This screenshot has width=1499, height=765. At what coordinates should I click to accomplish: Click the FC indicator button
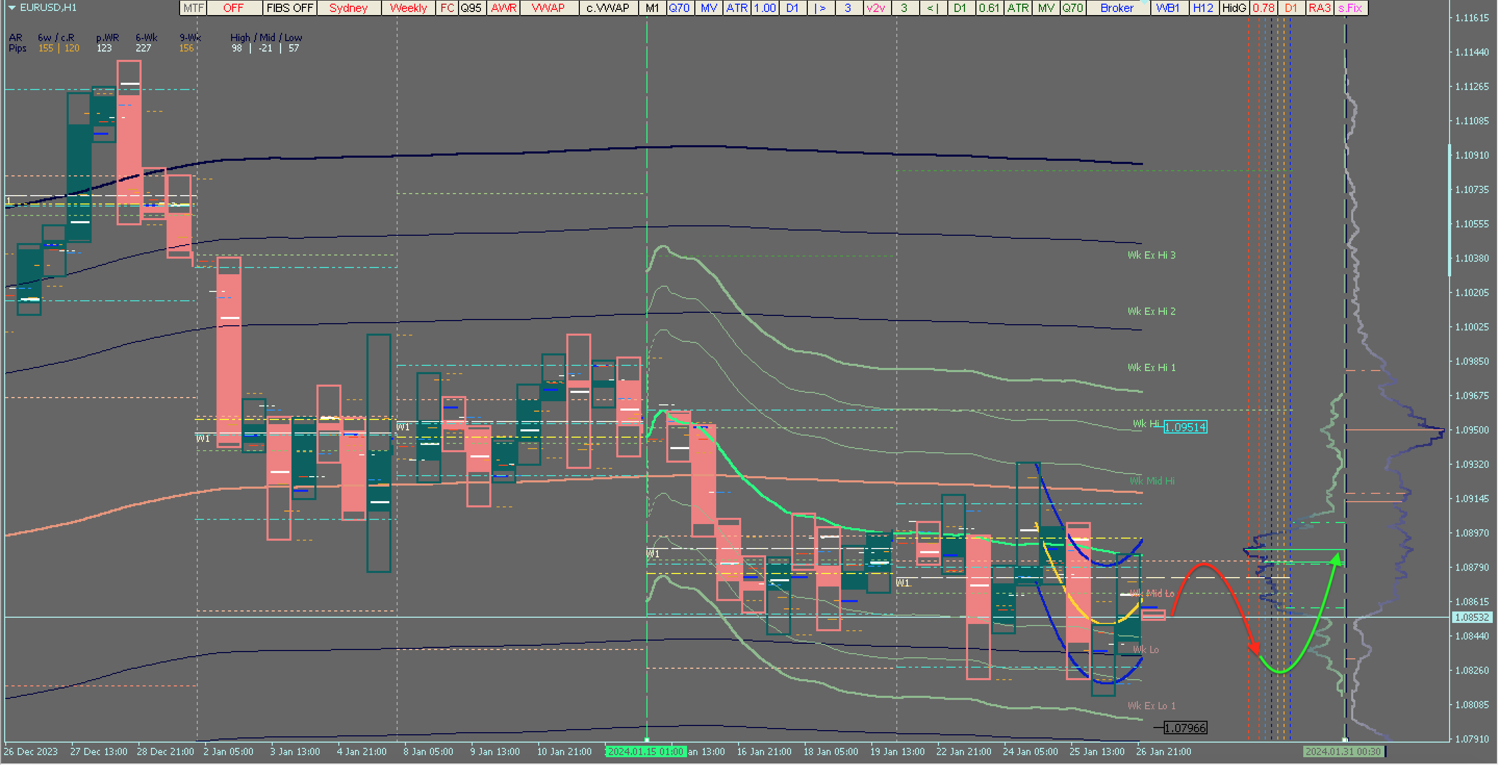point(447,8)
